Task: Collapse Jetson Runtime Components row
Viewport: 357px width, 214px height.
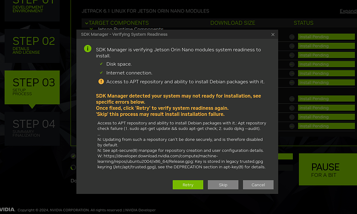Action: coord(91,29)
